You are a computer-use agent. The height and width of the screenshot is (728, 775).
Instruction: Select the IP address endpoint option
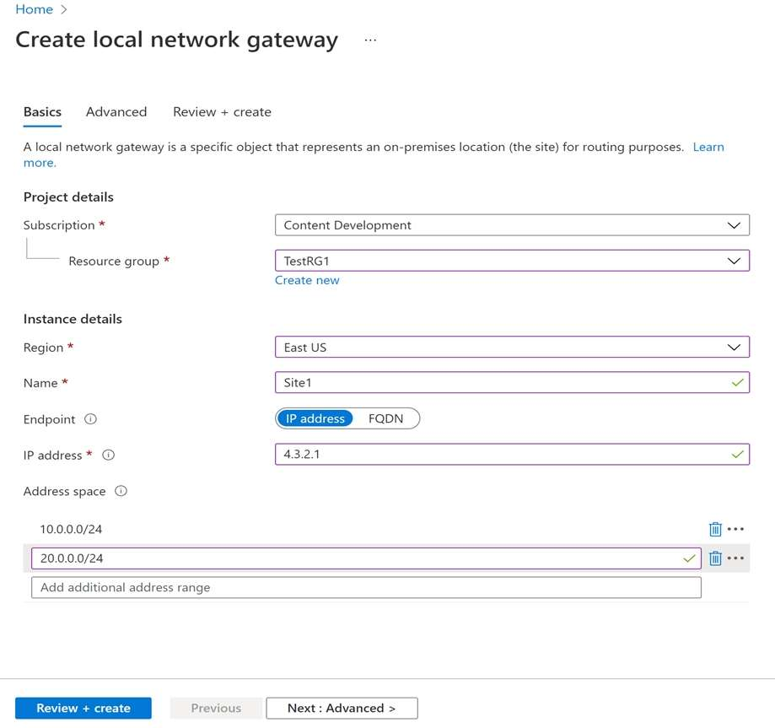[315, 418]
